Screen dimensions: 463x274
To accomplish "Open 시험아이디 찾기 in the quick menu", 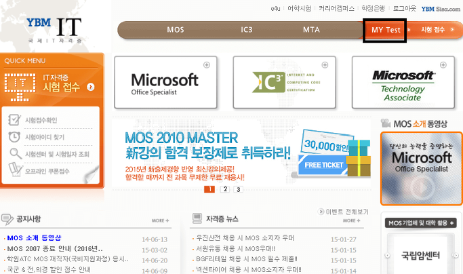I will [x=45, y=137].
